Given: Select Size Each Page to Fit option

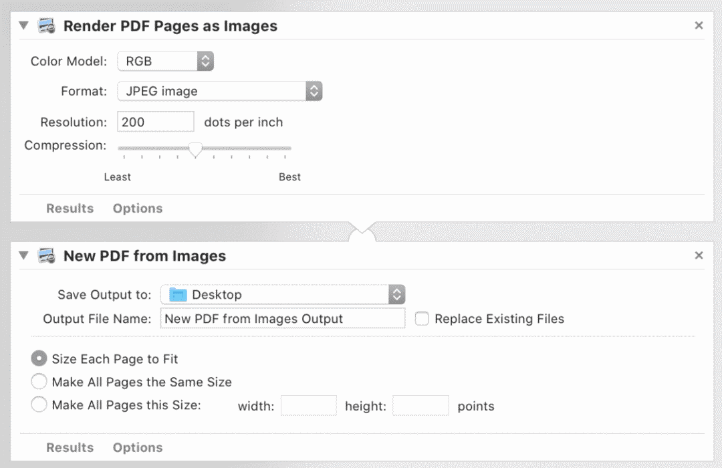Looking at the screenshot, I should [39, 359].
